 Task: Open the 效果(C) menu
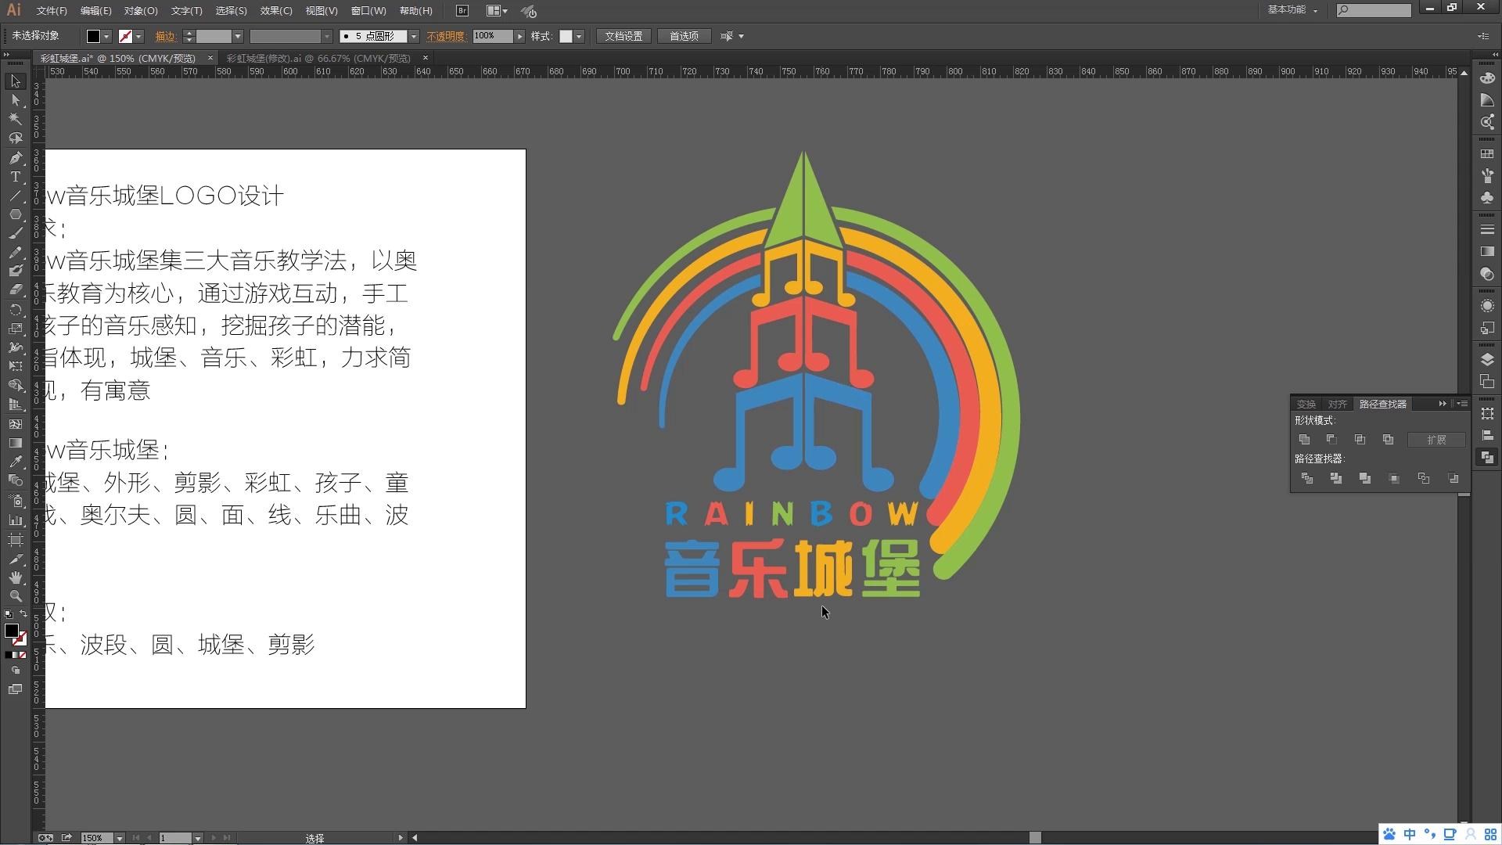(x=275, y=11)
